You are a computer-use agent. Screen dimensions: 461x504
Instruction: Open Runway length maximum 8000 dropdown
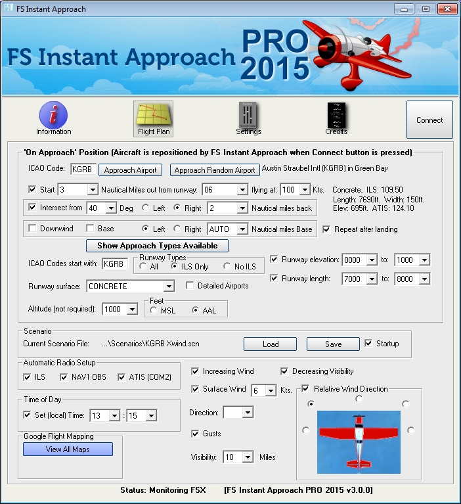click(x=424, y=279)
